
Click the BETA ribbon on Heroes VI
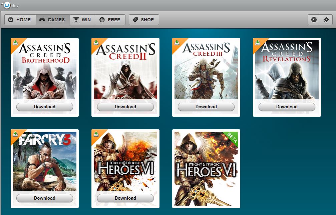pyautogui.click(x=232, y=138)
